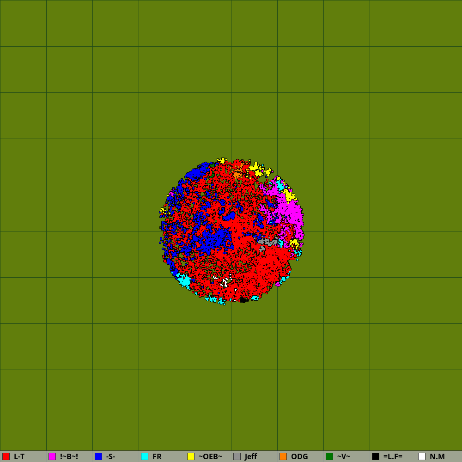Image resolution: width=462 pixels, height=462 pixels.
Task: Select the Jeff legend label
Action: [251, 457]
